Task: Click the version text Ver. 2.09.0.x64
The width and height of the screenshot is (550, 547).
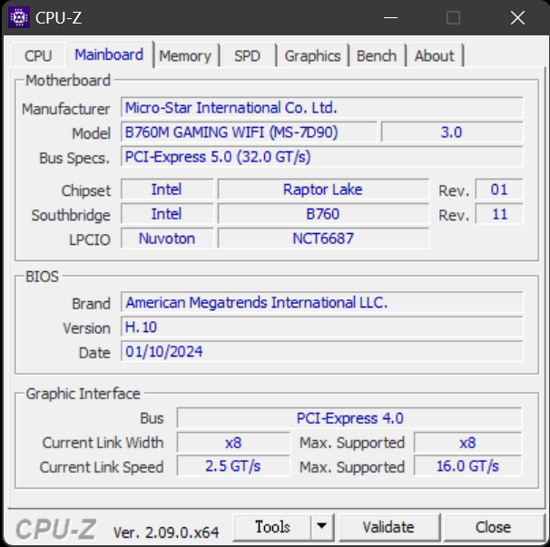Action: [x=166, y=532]
